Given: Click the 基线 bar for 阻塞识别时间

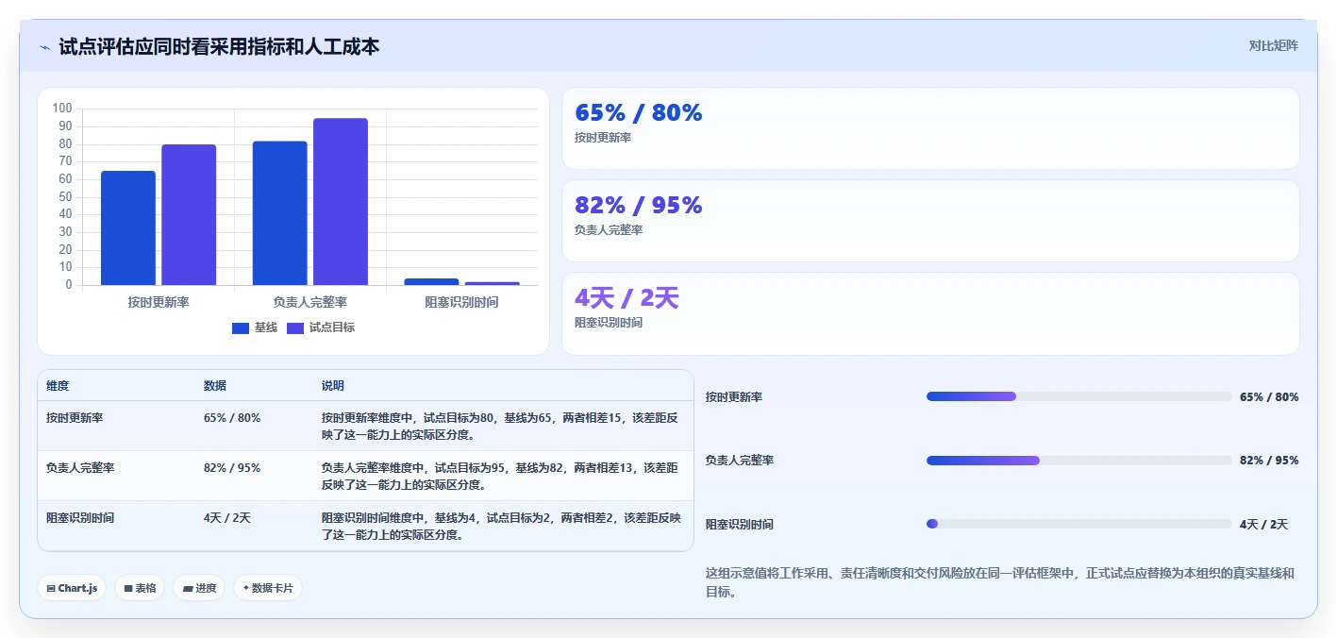Looking at the screenshot, I should (431, 281).
